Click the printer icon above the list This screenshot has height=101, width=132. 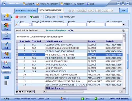pos(124,30)
